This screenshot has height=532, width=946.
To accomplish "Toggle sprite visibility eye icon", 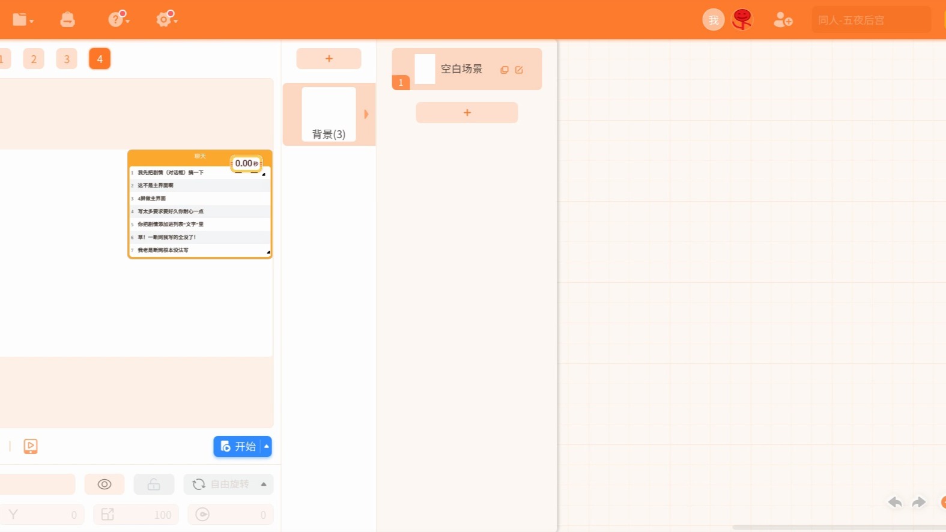I will tap(105, 484).
